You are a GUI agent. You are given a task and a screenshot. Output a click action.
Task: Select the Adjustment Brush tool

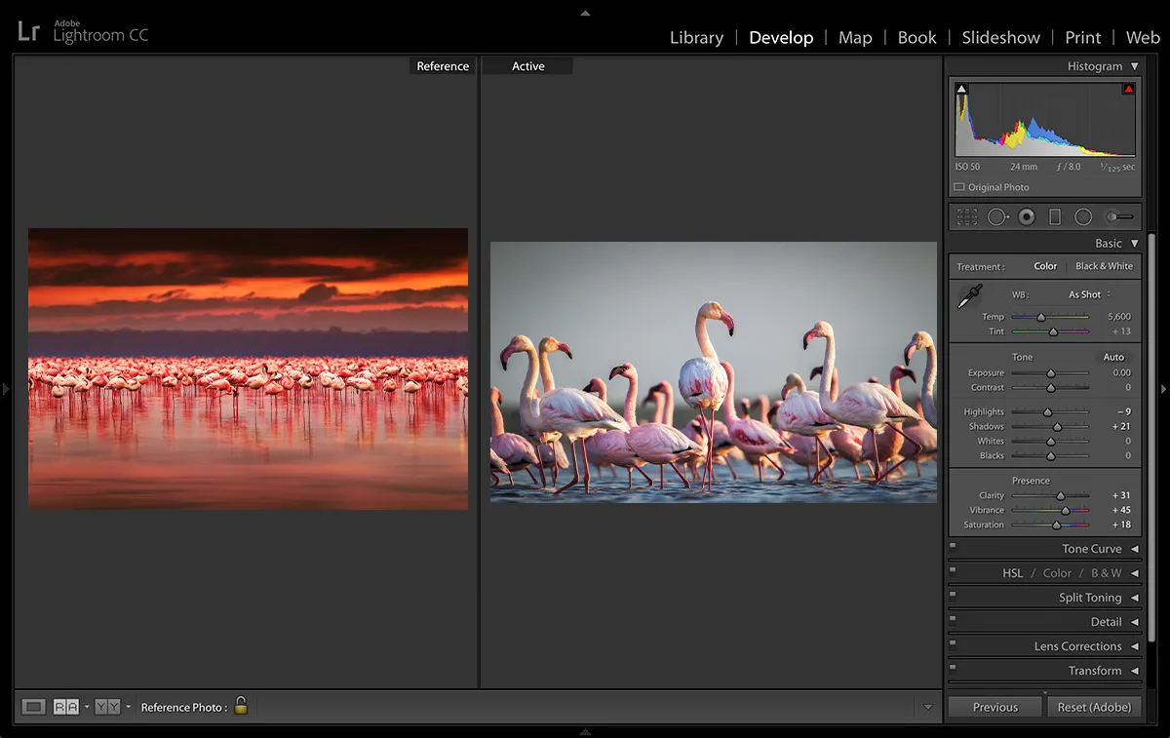coord(1120,217)
